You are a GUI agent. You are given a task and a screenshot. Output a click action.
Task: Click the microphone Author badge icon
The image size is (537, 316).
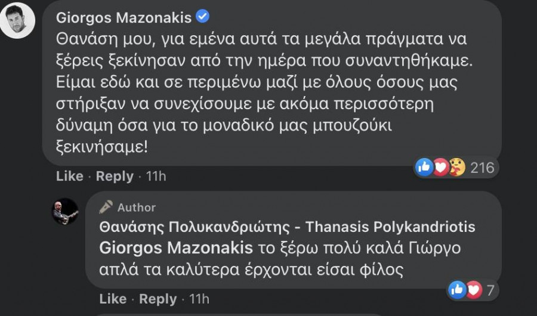pyautogui.click(x=106, y=207)
